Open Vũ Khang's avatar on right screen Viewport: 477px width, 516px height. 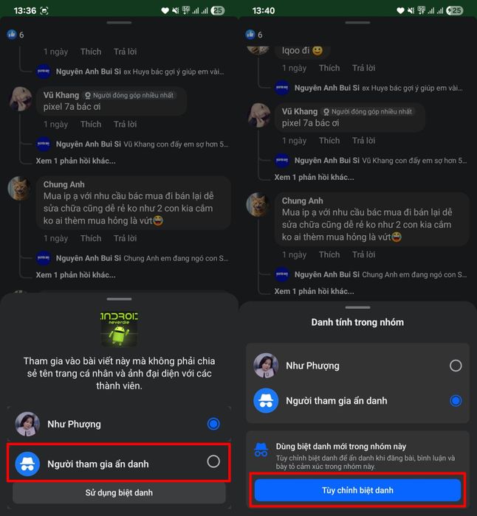(259, 115)
